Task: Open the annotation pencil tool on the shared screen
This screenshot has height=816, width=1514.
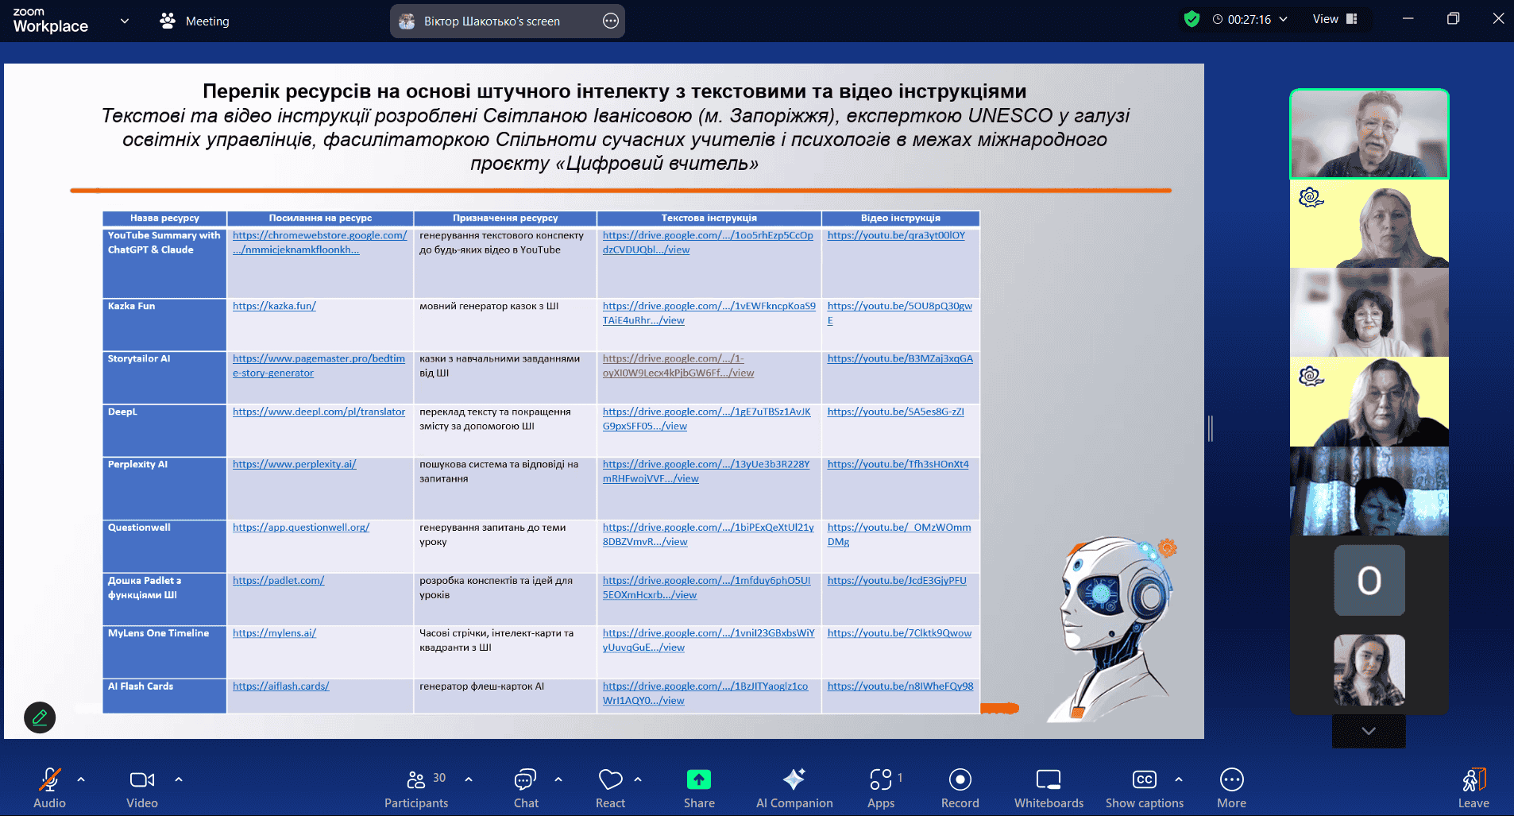Action: [x=40, y=717]
